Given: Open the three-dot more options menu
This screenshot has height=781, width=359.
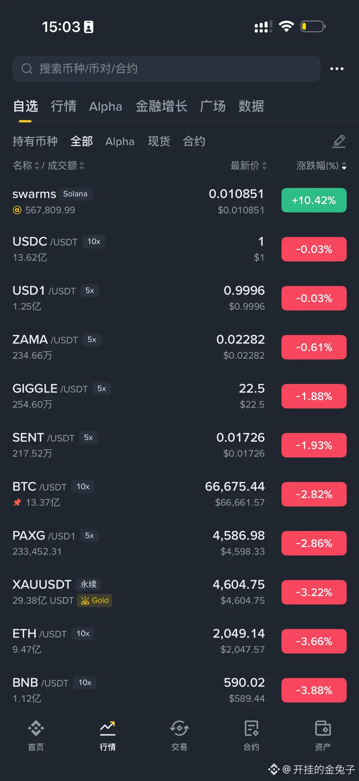Looking at the screenshot, I should 336,69.
